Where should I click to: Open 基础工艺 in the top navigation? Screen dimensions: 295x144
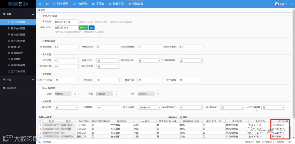coord(116,4)
